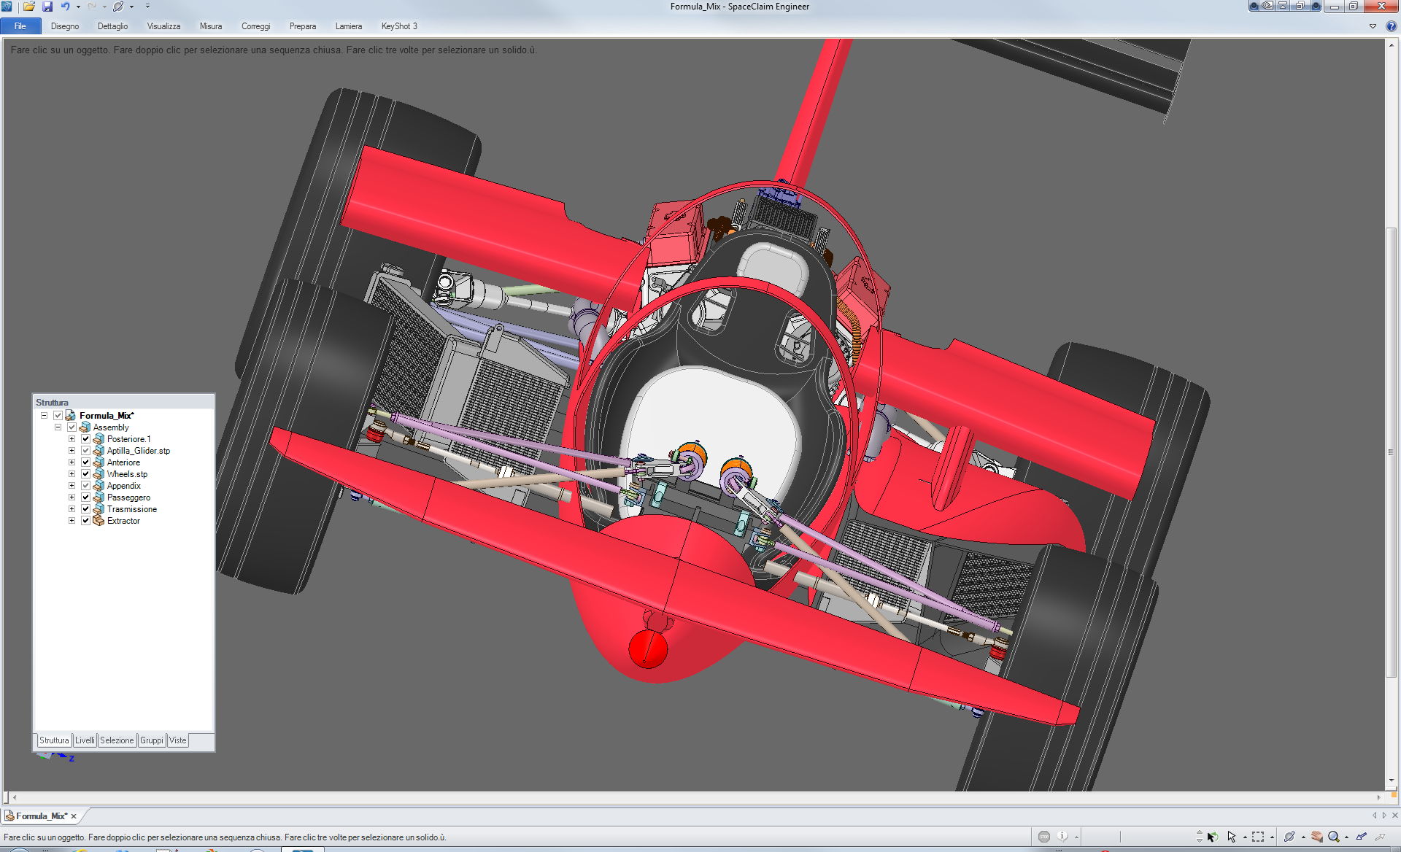Image resolution: width=1401 pixels, height=852 pixels.
Task: Uncheck the Passeggero visibility checkbox
Action: [x=85, y=497]
